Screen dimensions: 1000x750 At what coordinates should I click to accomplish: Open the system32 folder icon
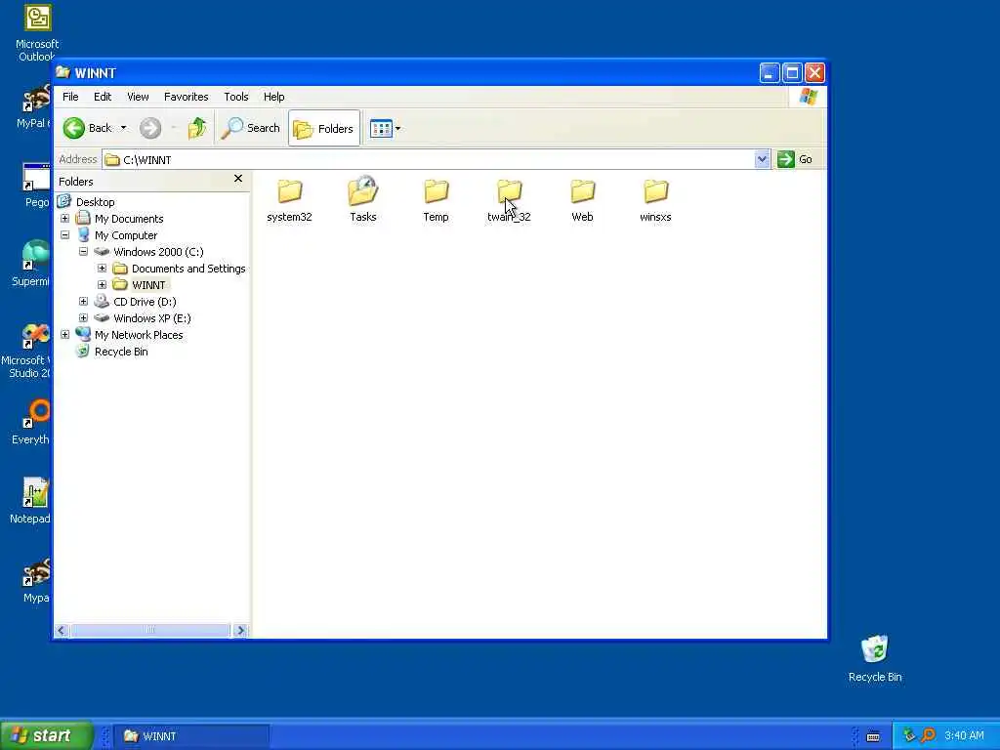[289, 190]
